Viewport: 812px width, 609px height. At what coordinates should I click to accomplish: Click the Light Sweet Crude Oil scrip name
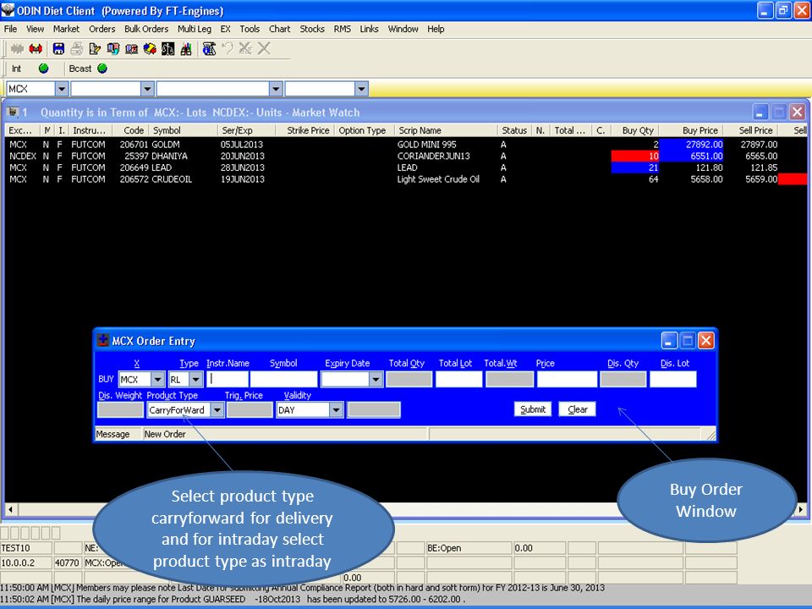tap(438, 179)
